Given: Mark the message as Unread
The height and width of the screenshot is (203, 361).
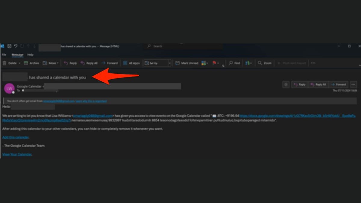Looking at the screenshot, I should tap(187, 63).
